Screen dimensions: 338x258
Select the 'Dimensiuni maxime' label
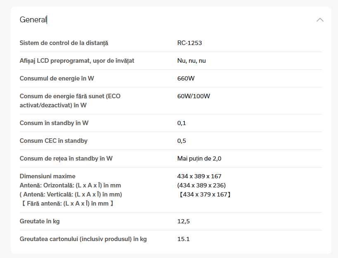point(47,176)
